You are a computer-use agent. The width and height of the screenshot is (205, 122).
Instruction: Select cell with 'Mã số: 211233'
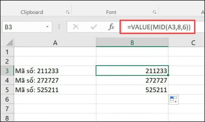coord(55,71)
